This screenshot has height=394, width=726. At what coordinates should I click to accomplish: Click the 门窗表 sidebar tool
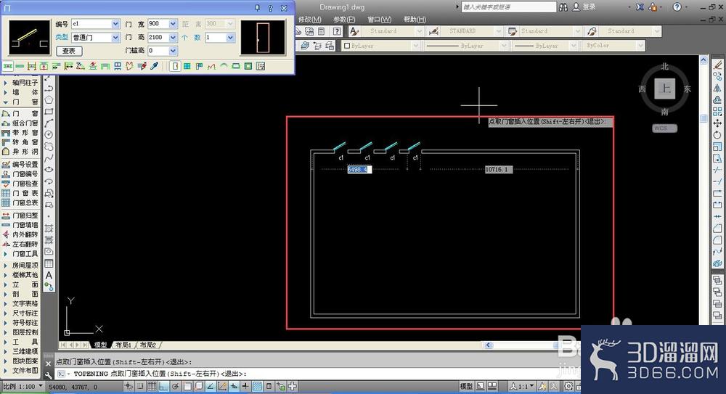click(20, 193)
